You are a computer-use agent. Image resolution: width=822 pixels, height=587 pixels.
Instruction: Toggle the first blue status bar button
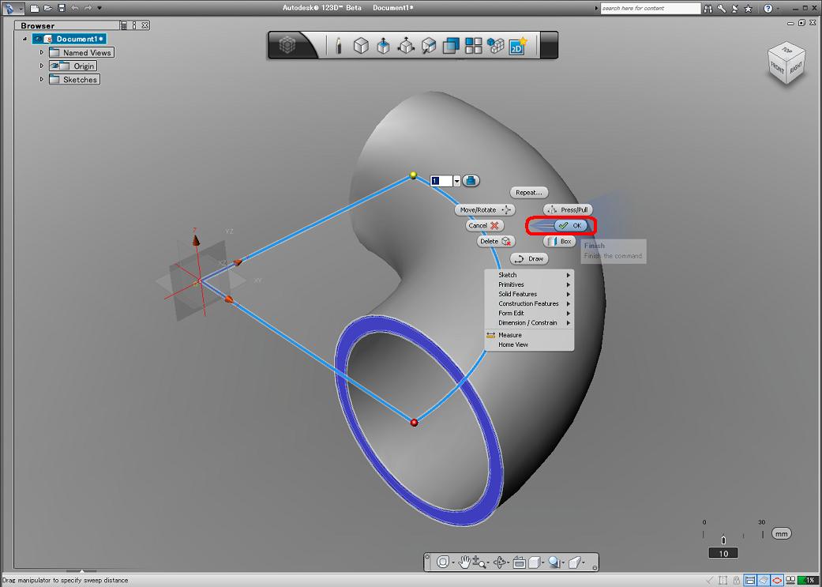750,580
